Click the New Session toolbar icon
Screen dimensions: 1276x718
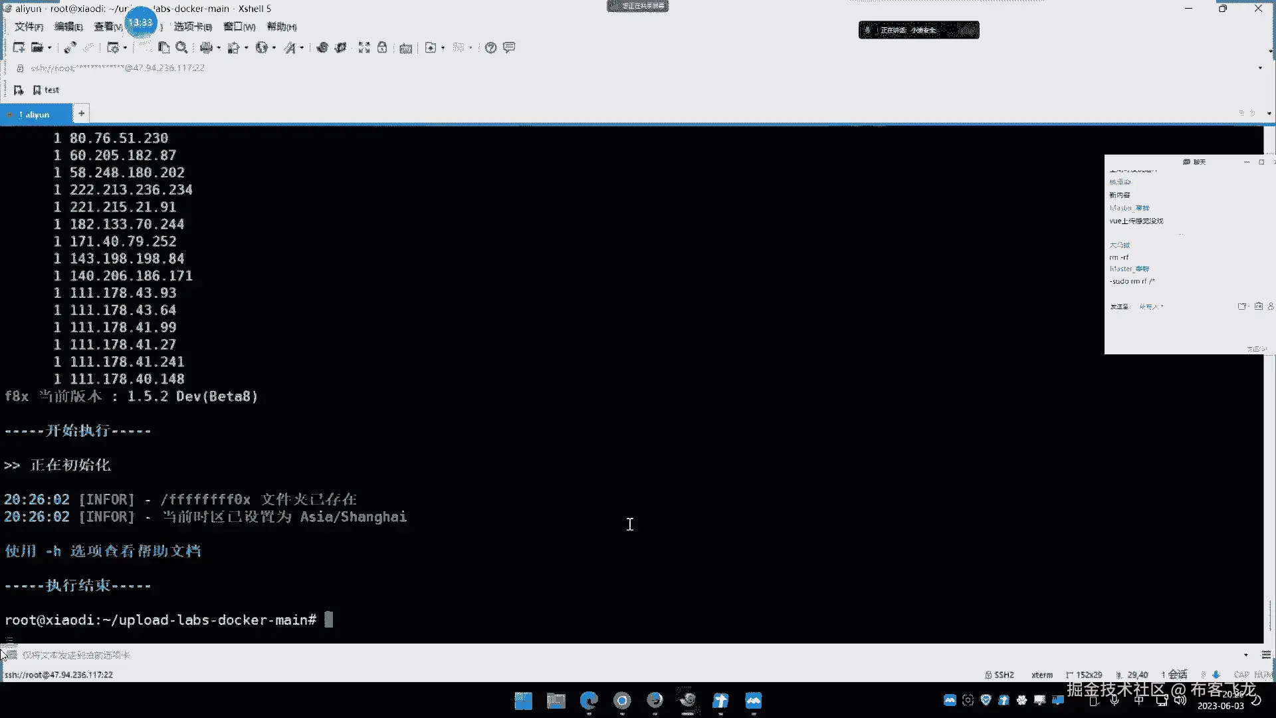point(19,48)
